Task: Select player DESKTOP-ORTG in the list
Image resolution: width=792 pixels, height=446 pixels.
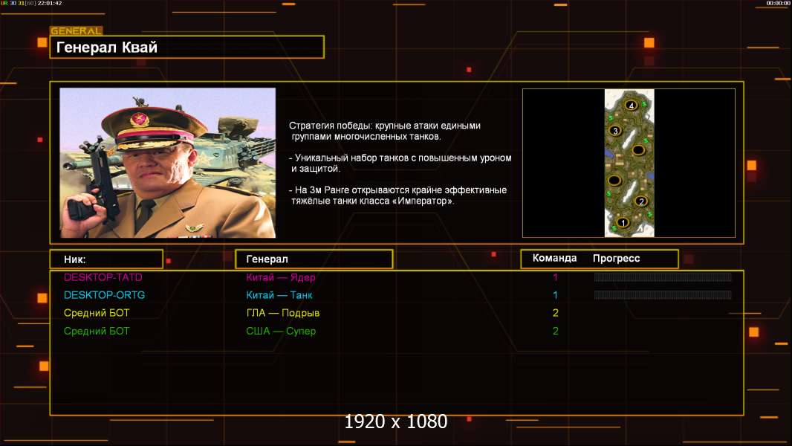Action: [104, 295]
